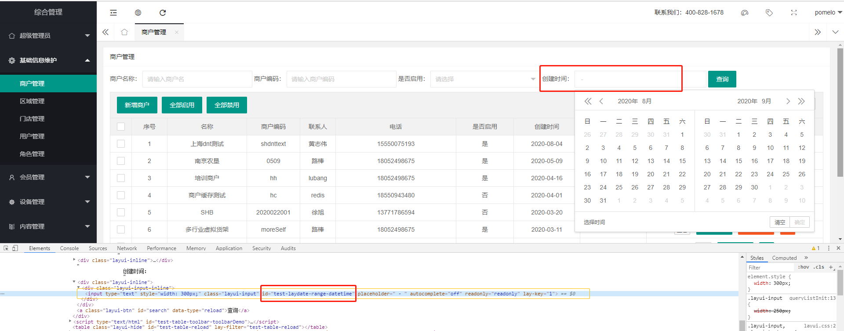Check the row for 上海dnt测试
The width and height of the screenshot is (844, 331).
tap(121, 144)
